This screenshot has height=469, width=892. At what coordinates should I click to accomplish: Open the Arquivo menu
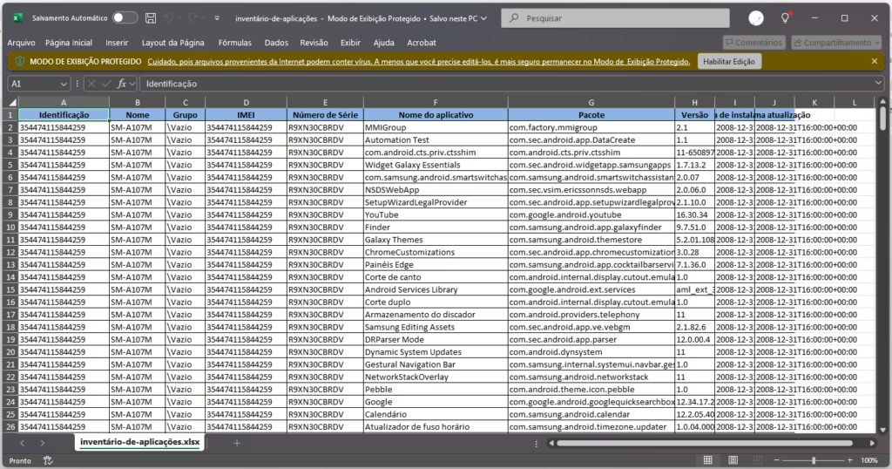point(21,43)
